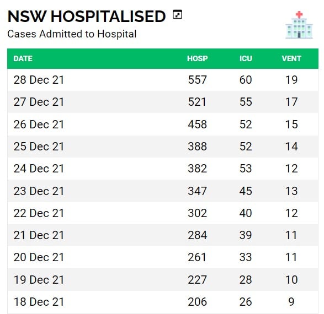
Task: Click the VENT column header
Action: tap(291, 58)
